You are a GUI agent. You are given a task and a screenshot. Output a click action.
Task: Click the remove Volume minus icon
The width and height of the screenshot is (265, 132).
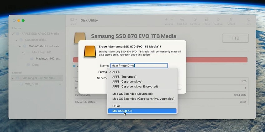(x=172, y=20)
